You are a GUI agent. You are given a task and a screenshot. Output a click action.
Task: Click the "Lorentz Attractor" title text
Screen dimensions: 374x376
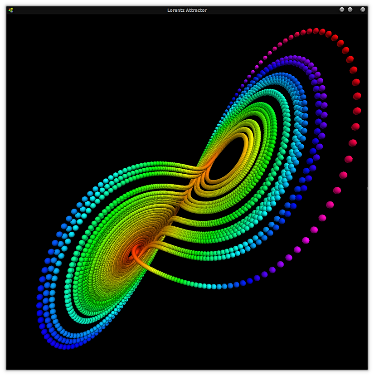[x=187, y=10]
